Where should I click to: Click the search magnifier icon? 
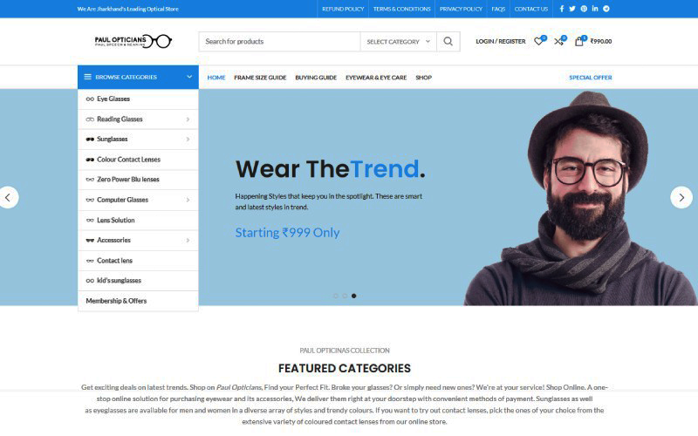coord(448,41)
